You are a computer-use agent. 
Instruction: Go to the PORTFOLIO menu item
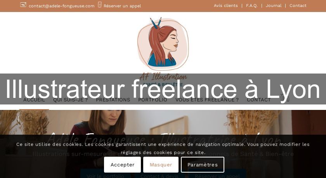click(x=153, y=100)
